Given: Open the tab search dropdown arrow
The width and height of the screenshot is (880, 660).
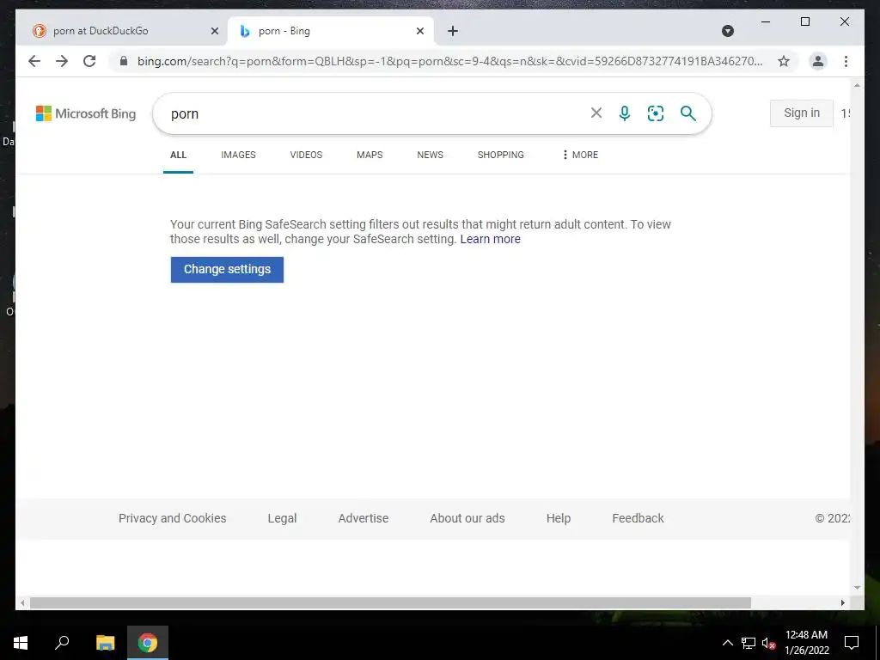Looking at the screenshot, I should 727,31.
